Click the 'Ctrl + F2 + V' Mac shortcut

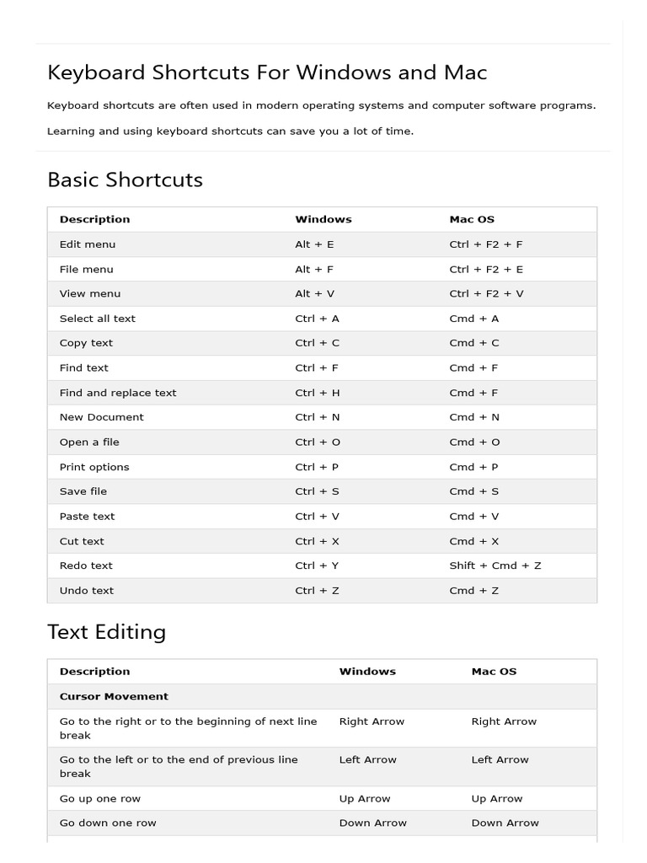pos(486,293)
